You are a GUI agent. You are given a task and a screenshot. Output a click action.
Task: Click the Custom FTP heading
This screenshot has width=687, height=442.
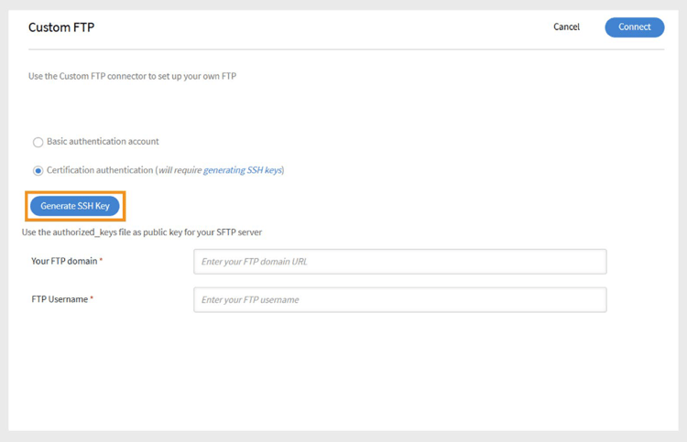pyautogui.click(x=61, y=27)
